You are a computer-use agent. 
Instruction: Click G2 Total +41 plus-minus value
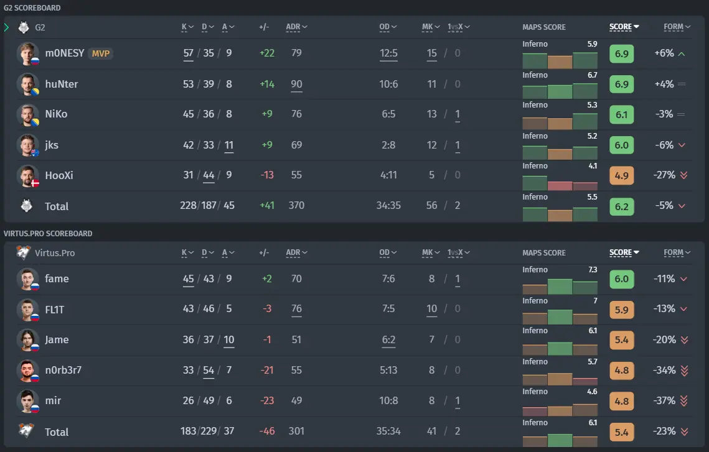pyautogui.click(x=267, y=205)
